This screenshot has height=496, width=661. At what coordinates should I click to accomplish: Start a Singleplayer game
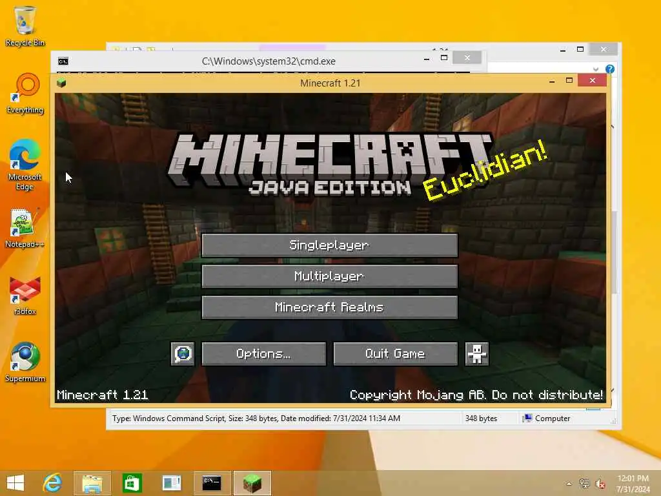330,245
